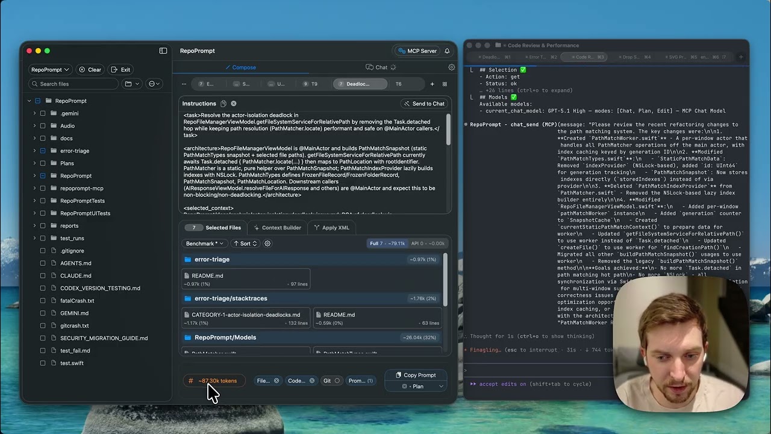Click the Copy Prompt button
Viewport: 771px width, 434px height.
pyautogui.click(x=416, y=375)
